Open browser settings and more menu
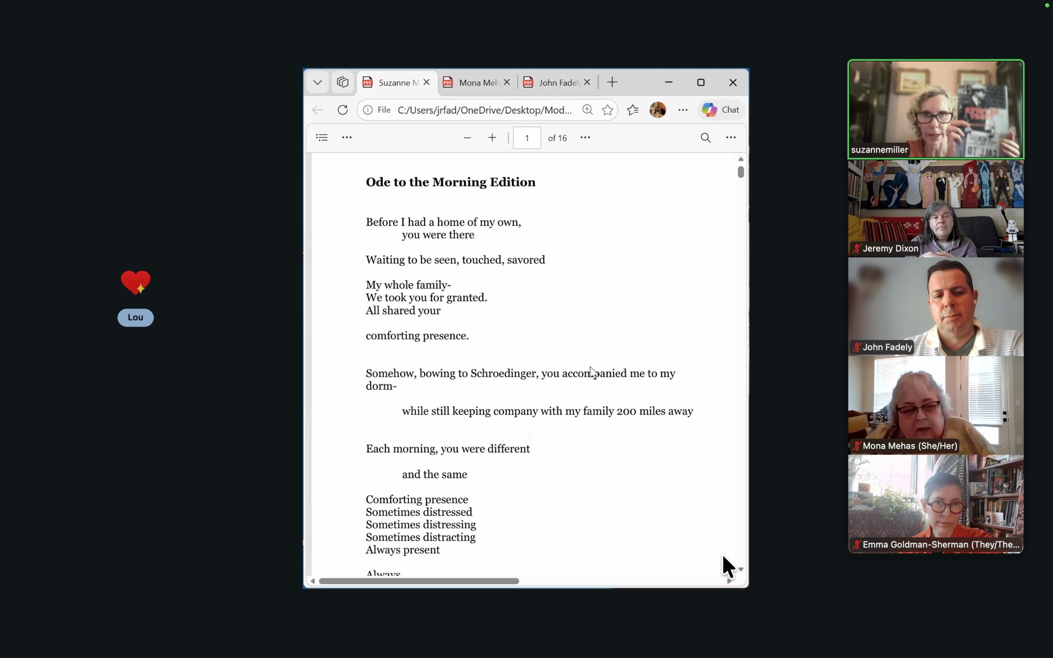Viewport: 1053px width, 658px height. tap(683, 110)
